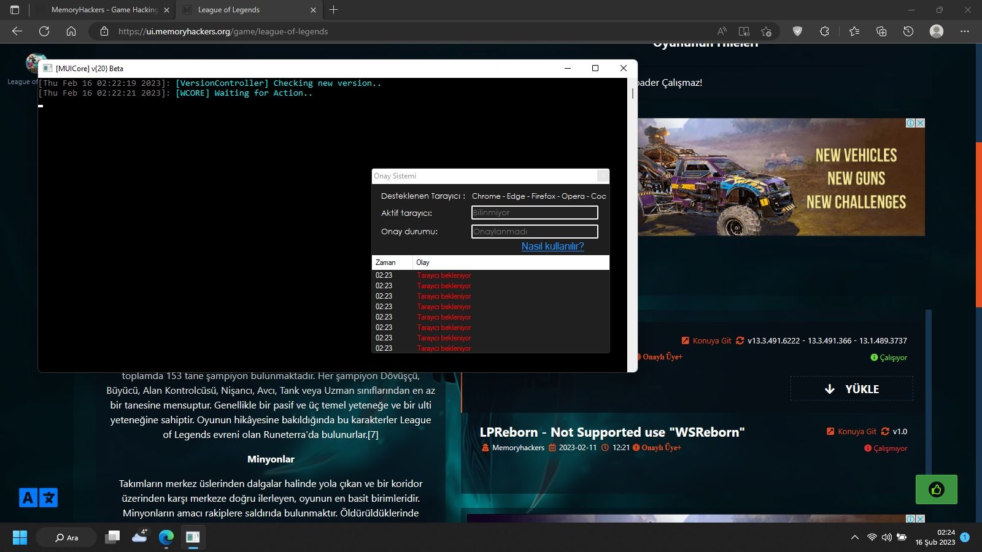Image resolution: width=982 pixels, height=552 pixels.
Task: Open the MUICore app from taskbar
Action: (193, 537)
